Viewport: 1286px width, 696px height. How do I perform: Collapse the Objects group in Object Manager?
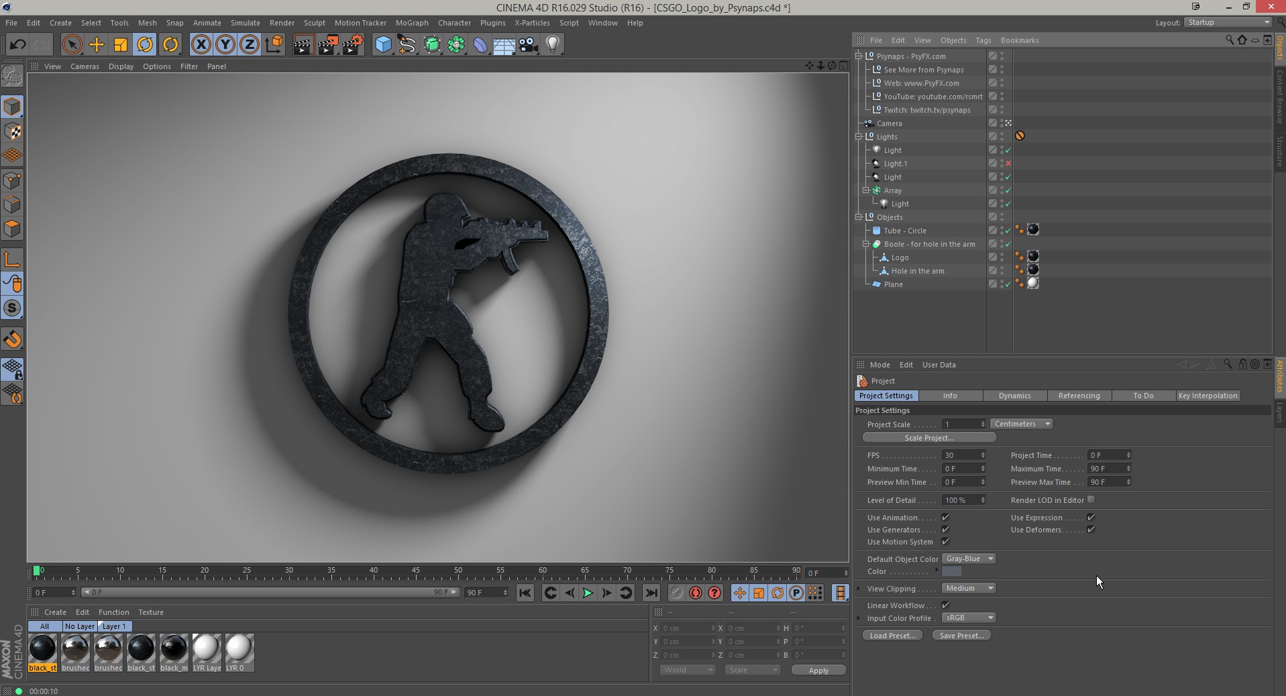tap(859, 217)
